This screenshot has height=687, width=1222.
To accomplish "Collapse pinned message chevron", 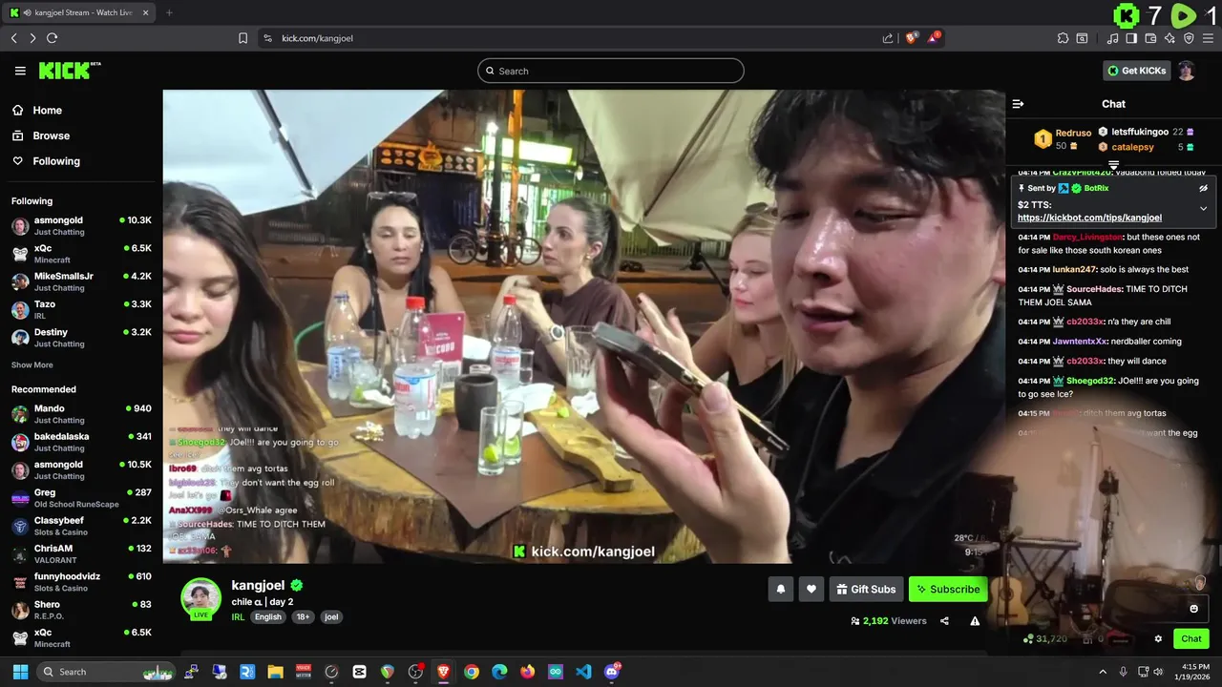I will [1204, 208].
